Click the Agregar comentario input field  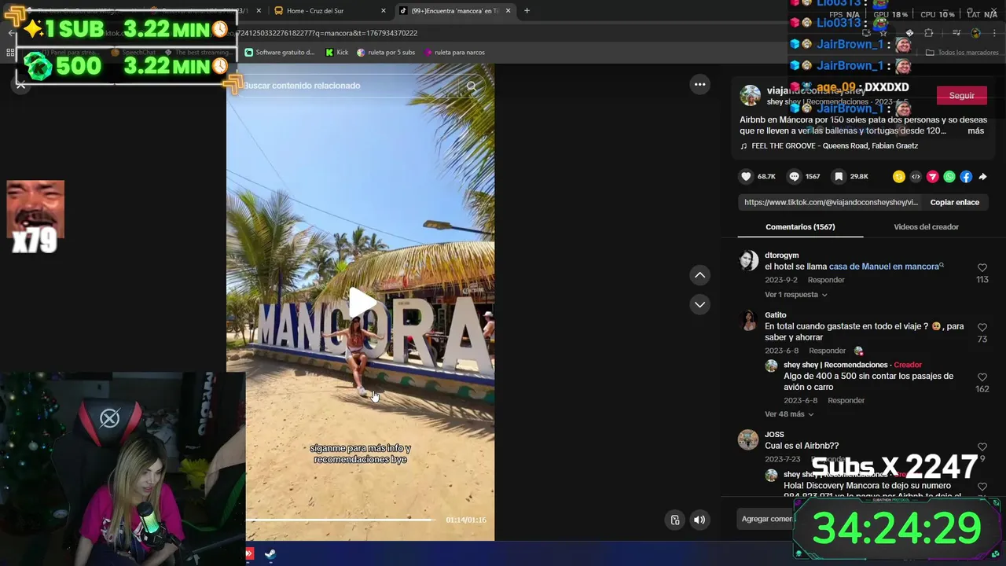(x=766, y=519)
